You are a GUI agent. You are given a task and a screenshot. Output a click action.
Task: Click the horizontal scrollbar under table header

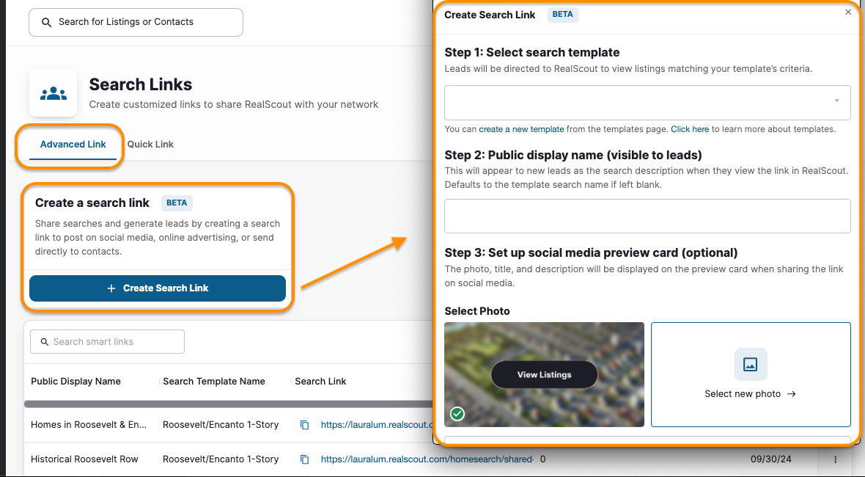[229, 404]
